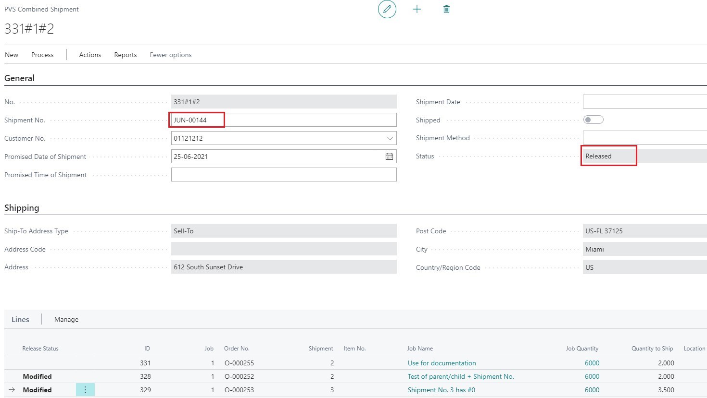Open the Manage menu in Lines

tap(66, 319)
